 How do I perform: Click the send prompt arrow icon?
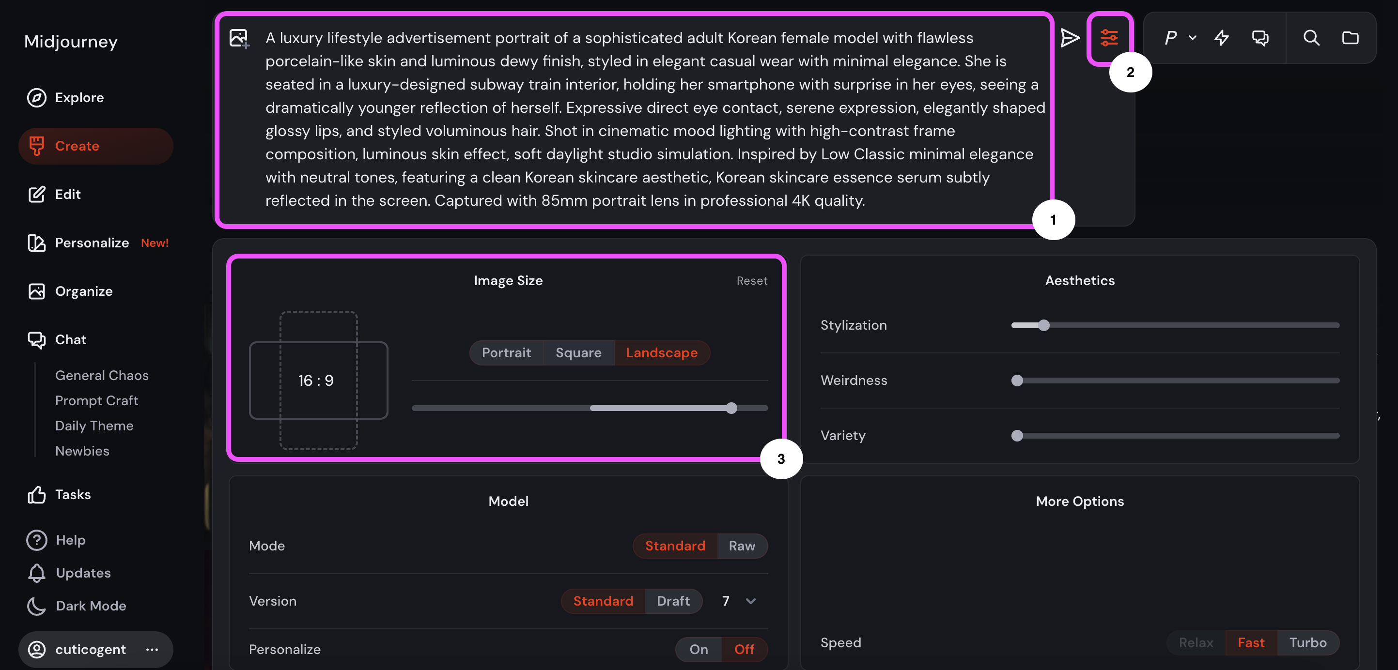click(1069, 38)
